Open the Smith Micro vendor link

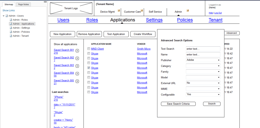point(144,49)
